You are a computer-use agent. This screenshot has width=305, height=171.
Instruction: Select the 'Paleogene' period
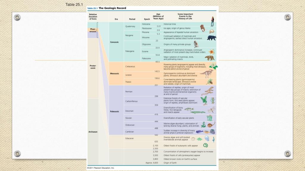pos(130,51)
